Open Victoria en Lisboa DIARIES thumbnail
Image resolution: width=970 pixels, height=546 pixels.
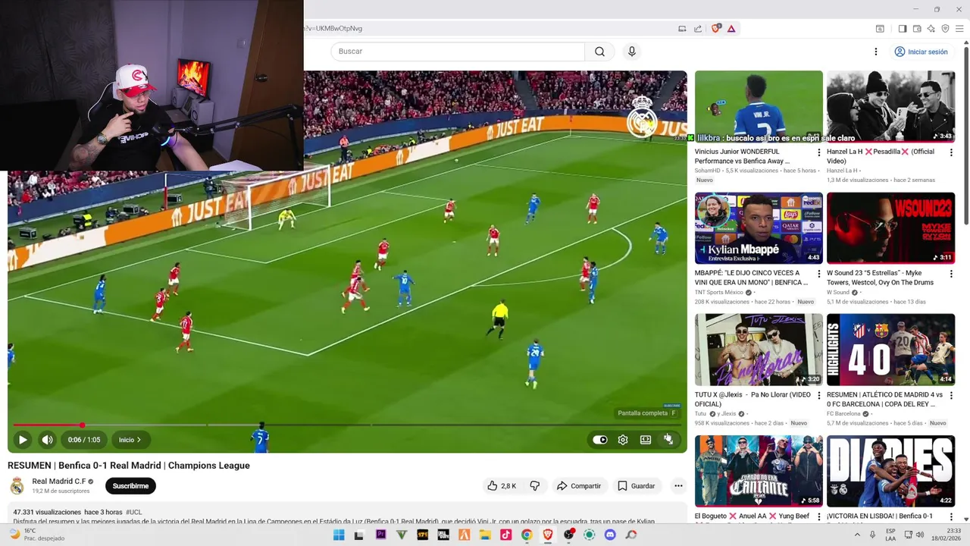890,471
